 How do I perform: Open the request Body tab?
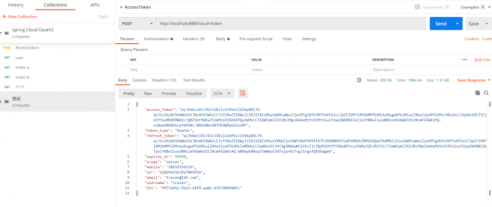223,39
